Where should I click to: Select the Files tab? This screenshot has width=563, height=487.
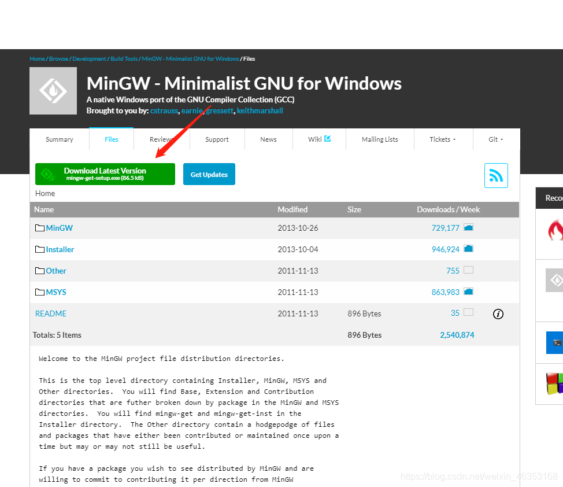[112, 139]
